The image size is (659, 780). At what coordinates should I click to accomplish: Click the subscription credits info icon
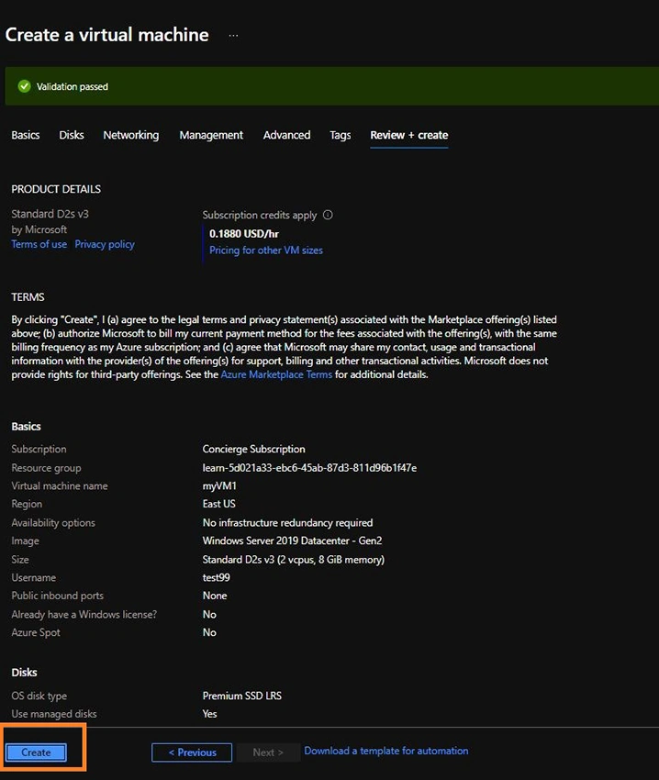[x=328, y=215]
